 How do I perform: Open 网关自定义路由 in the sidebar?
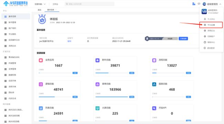[16, 110]
